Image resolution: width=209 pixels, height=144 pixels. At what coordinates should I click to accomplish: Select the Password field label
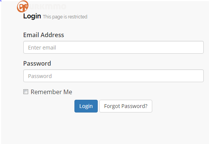click(37, 63)
